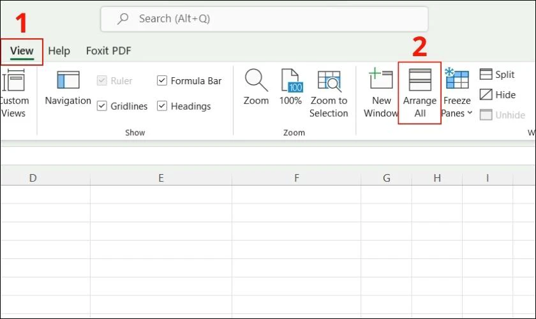Expand the Freeze Panes dropdown arrow
Image resolution: width=536 pixels, height=319 pixels.
(x=470, y=113)
